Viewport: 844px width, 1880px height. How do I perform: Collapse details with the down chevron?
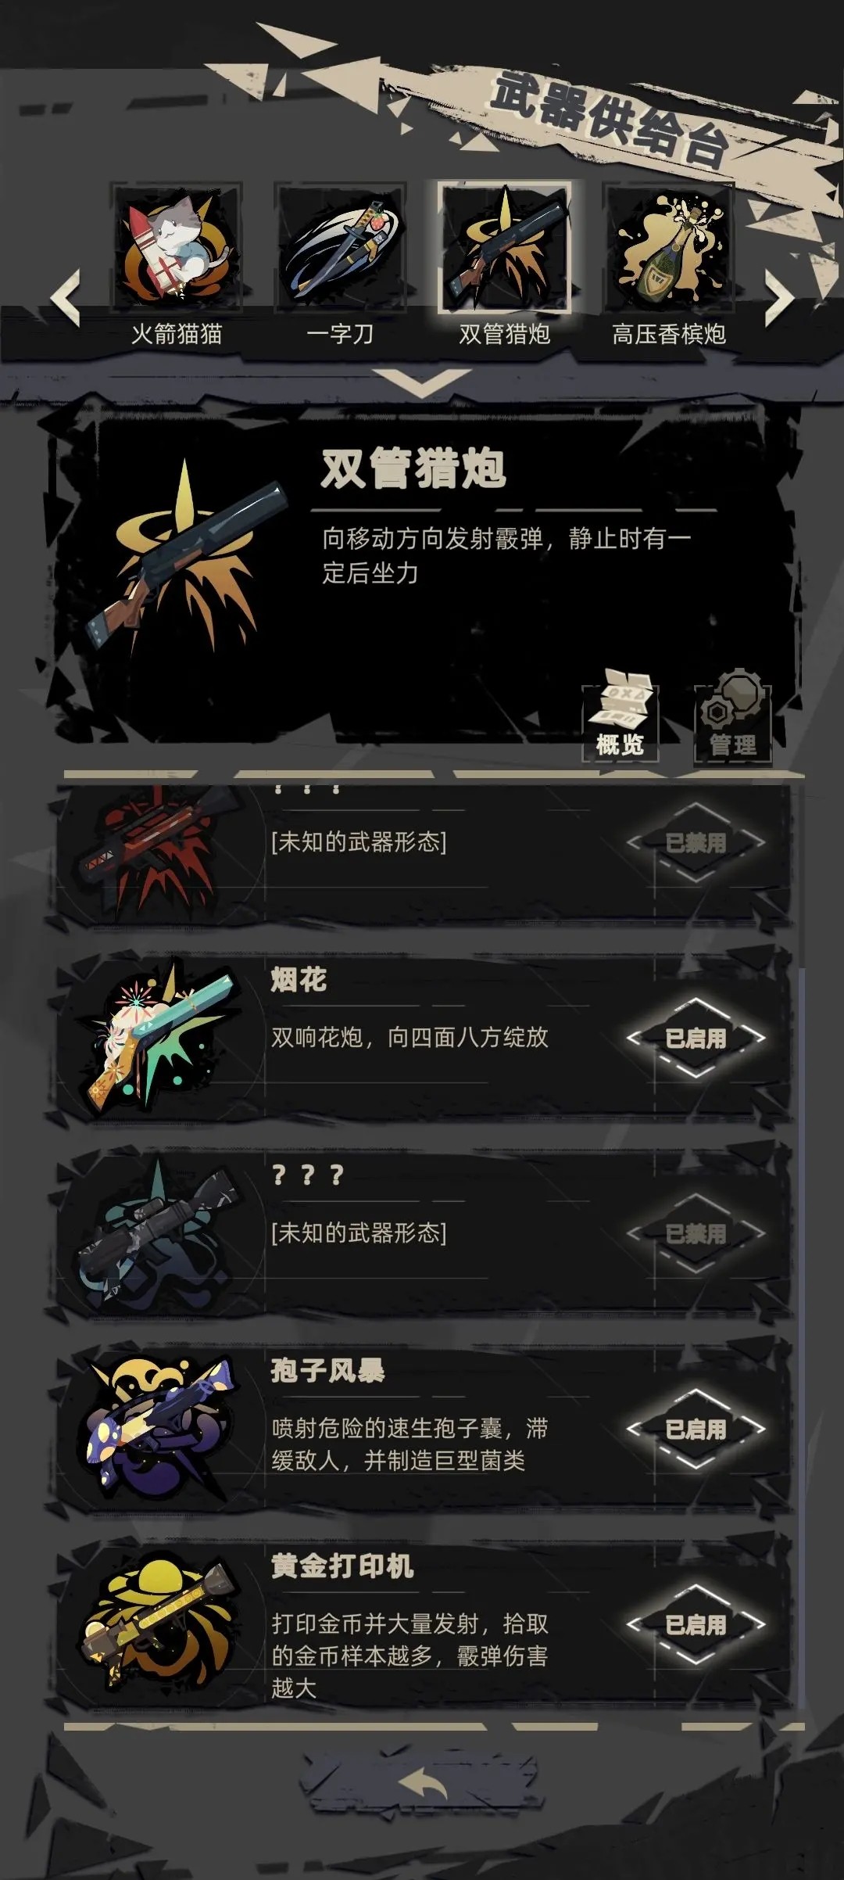point(423,382)
